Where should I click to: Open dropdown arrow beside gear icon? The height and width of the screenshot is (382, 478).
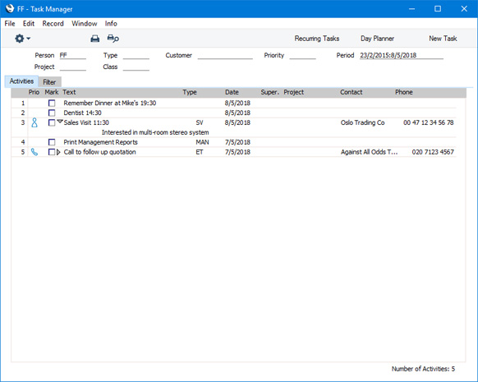click(29, 39)
